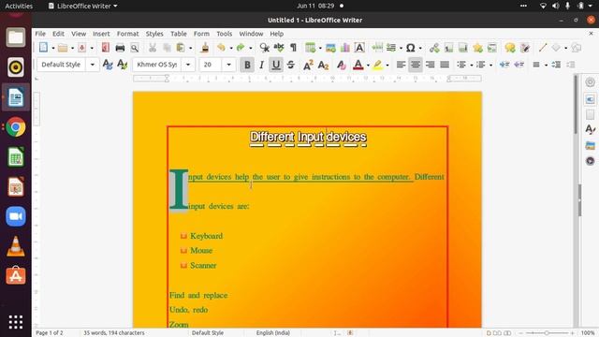Click the Insert Chart icon
The width and height of the screenshot is (599, 337).
(x=345, y=48)
